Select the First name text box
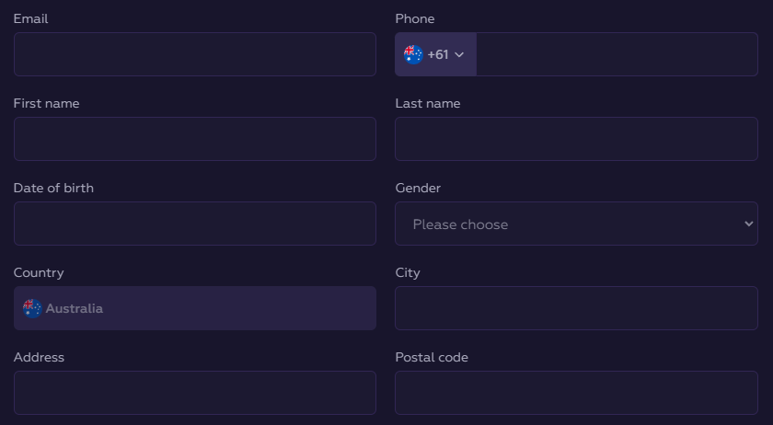773x425 pixels. tap(194, 139)
